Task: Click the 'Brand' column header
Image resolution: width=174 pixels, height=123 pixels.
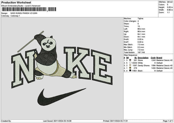Action: click(x=159, y=58)
